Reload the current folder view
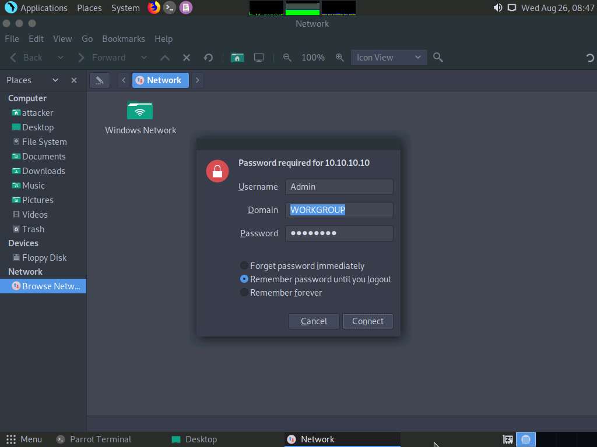The width and height of the screenshot is (597, 447). [x=208, y=58]
